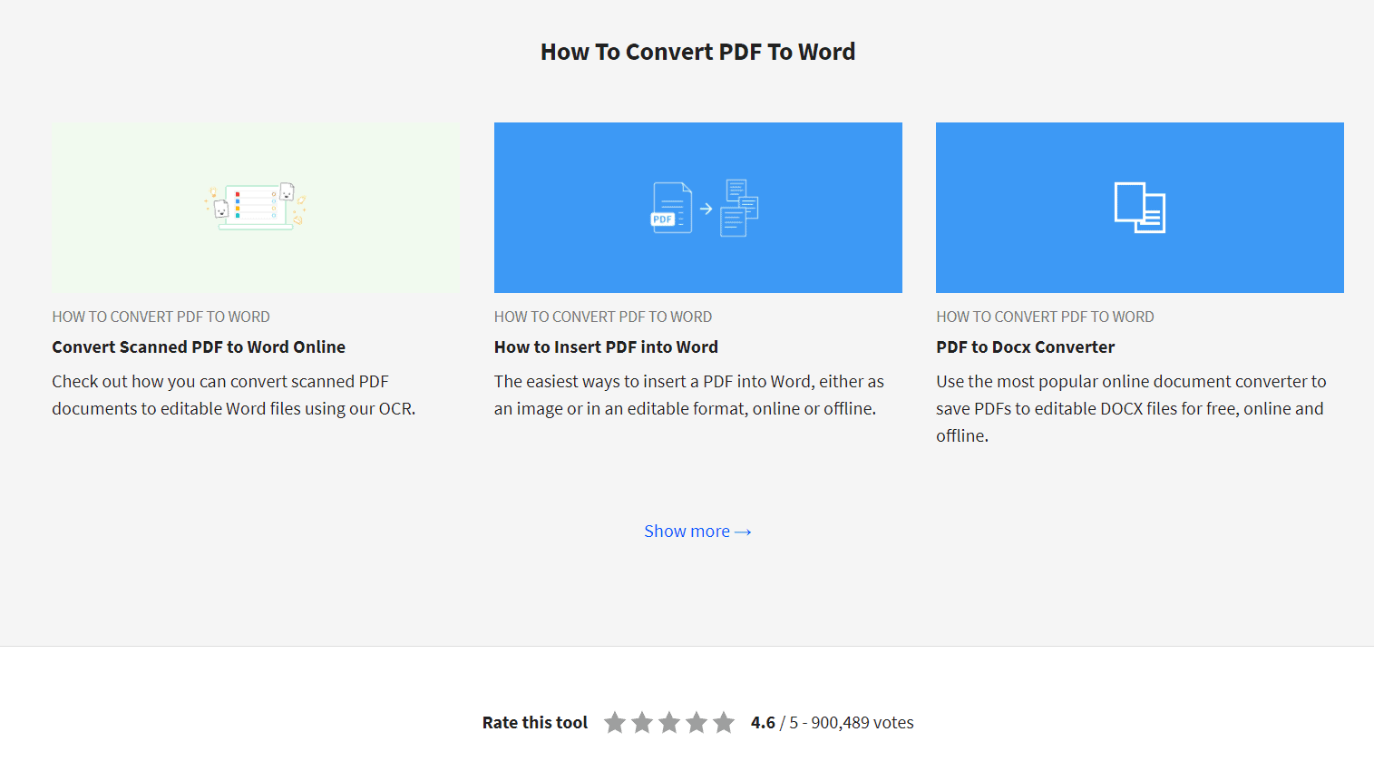Image resolution: width=1374 pixels, height=771 pixels.
Task: Open 'Convert Scanned PDF to Word Online' title
Action: (199, 347)
